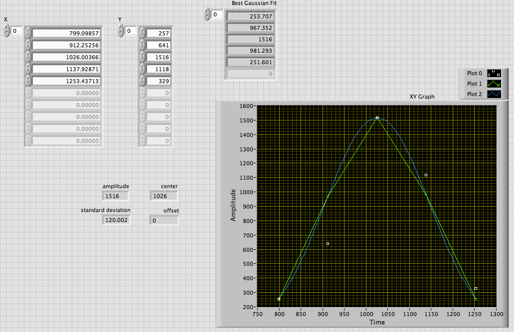The height and width of the screenshot is (332, 514).
Task: Click the peak data point on the graph
Action: click(x=377, y=118)
